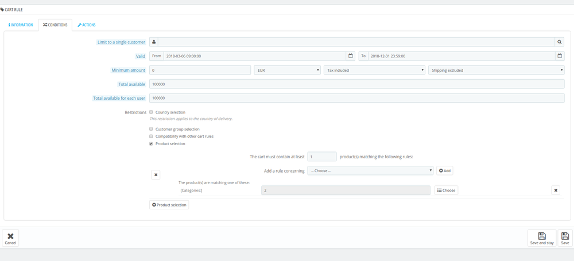574x261 pixels.
Task: Click the Product selection plus button
Action: pos(169,205)
